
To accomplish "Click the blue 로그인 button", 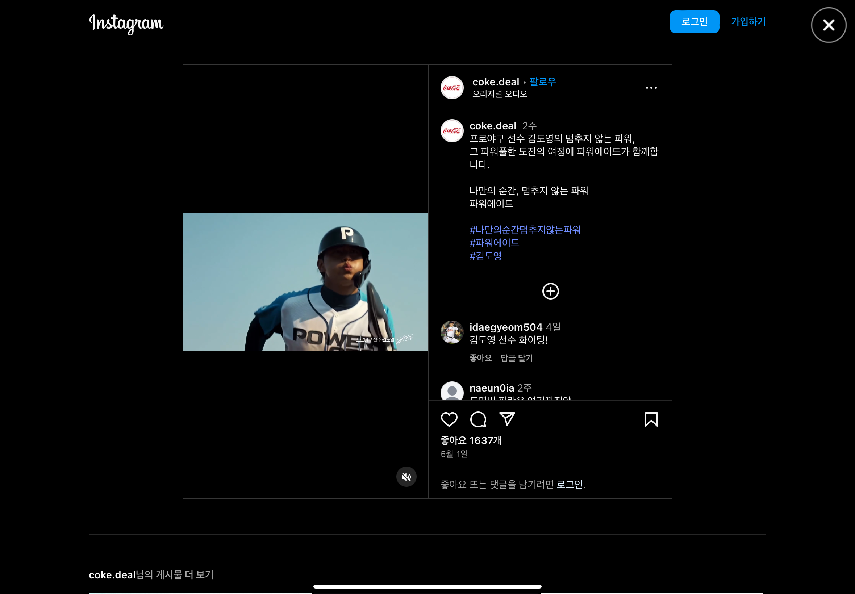I will [694, 22].
